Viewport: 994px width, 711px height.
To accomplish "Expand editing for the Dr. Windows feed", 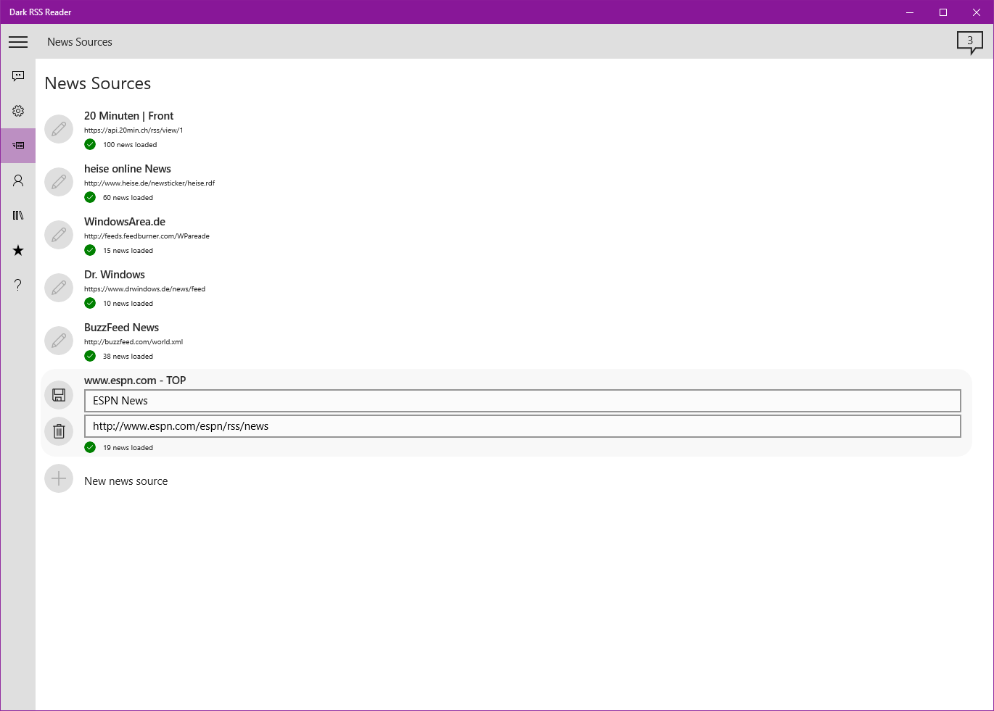I will (59, 288).
